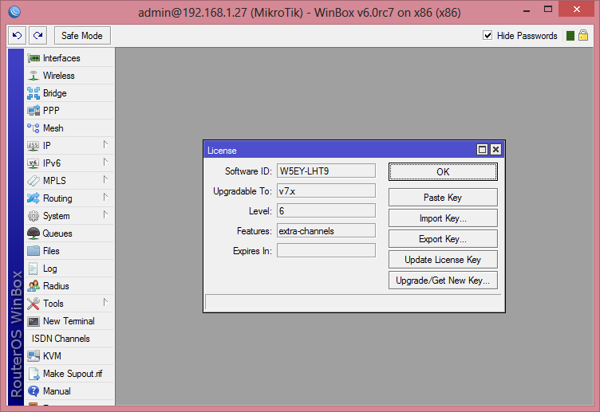Click the Undo arrow icon
The image size is (600, 412).
(18, 36)
